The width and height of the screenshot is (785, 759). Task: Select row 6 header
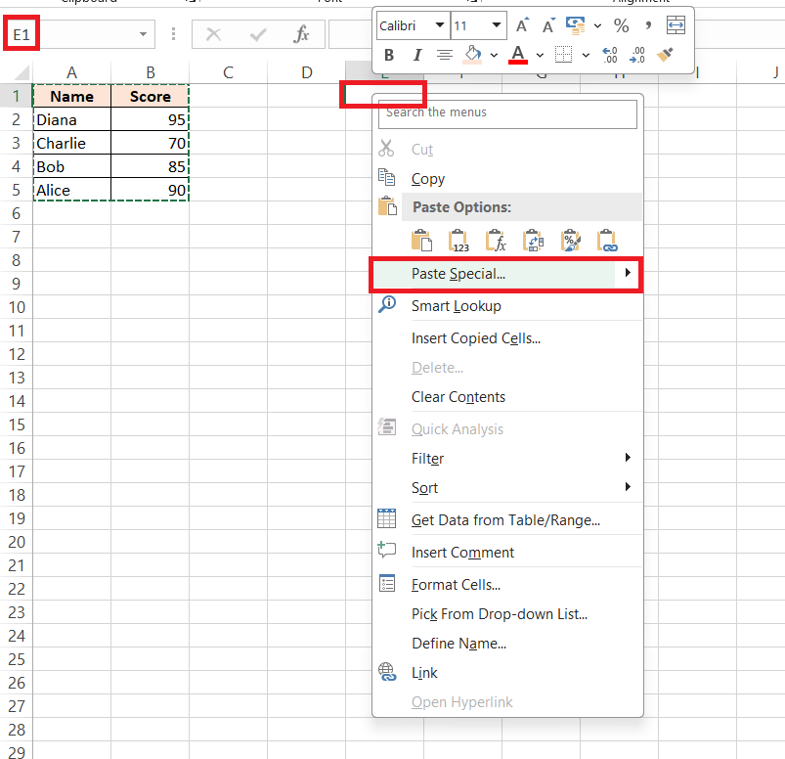pyautogui.click(x=16, y=213)
